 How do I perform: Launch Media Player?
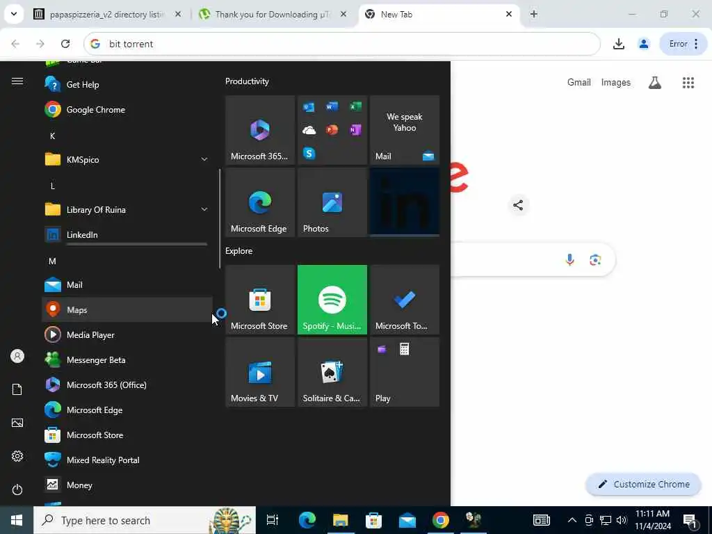click(127, 334)
